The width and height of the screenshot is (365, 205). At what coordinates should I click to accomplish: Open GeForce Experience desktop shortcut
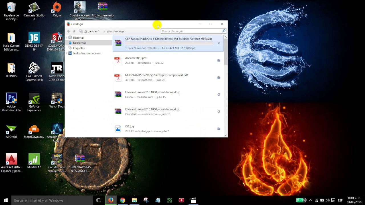(34, 102)
